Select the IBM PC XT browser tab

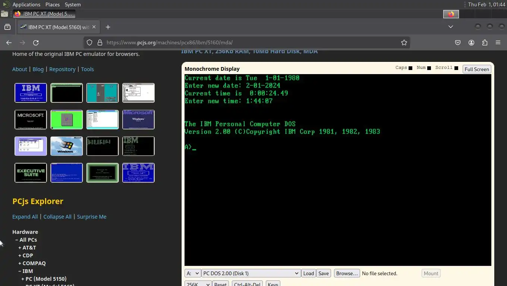58,27
